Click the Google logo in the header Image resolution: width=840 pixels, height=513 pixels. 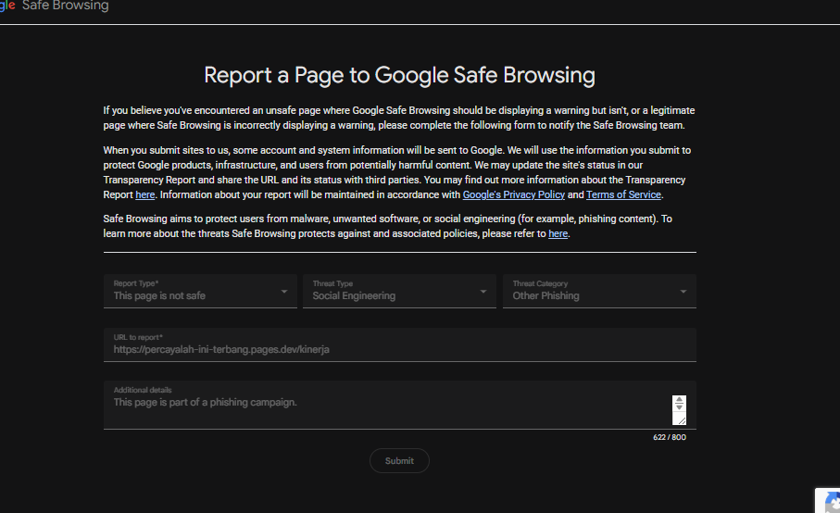[7, 6]
